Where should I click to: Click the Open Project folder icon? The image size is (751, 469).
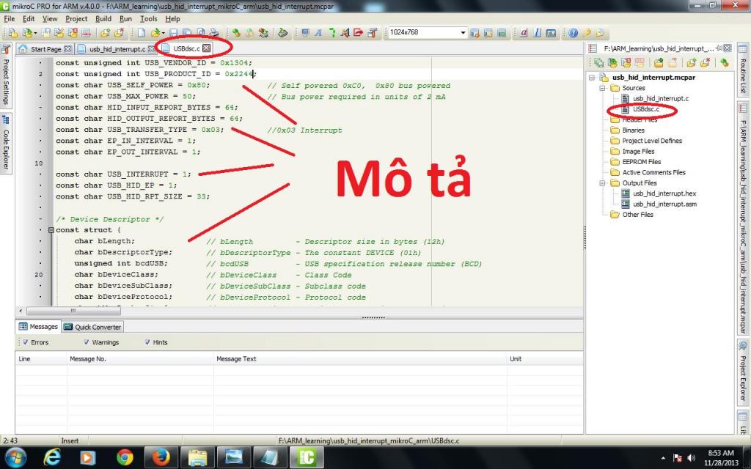27,32
